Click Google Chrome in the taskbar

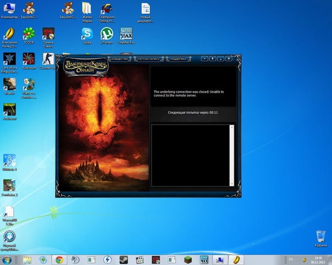pos(59,259)
